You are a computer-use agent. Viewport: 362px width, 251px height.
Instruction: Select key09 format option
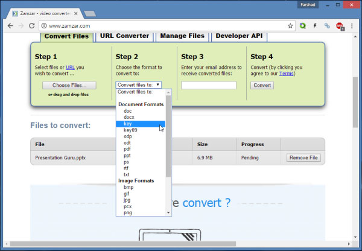click(x=141, y=130)
